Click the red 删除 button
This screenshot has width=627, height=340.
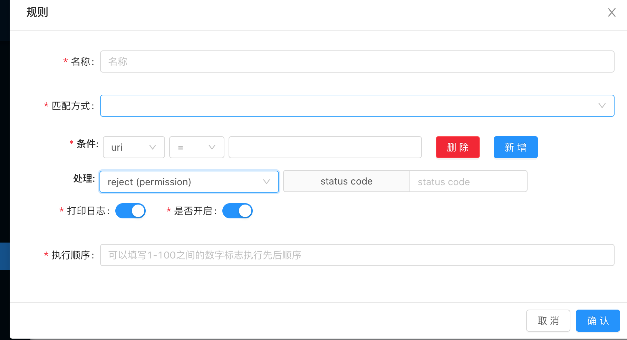[x=458, y=147]
